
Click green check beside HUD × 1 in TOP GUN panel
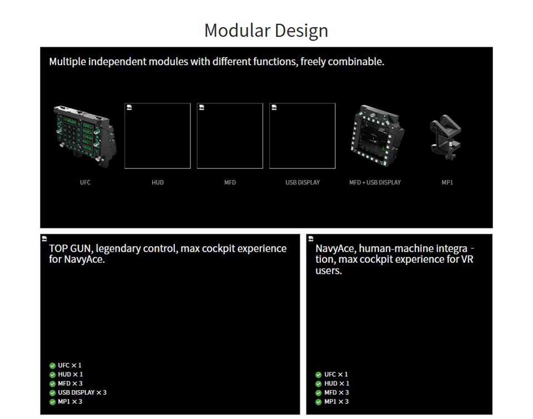pos(53,375)
